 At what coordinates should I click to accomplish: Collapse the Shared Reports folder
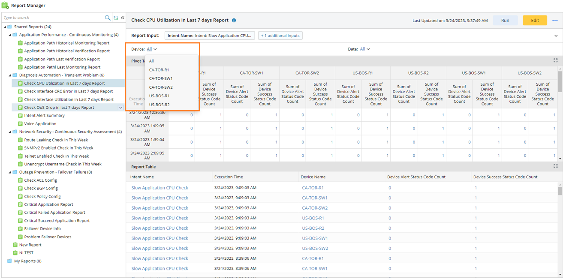click(5, 27)
